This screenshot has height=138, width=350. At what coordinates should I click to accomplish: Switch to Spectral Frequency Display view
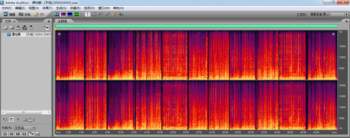[x=63, y=14]
